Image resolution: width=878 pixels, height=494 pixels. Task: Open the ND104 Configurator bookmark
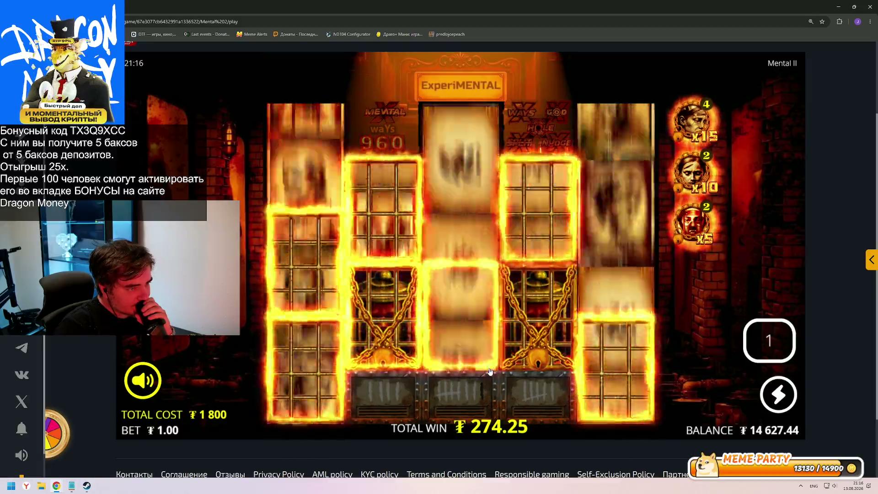pos(348,34)
